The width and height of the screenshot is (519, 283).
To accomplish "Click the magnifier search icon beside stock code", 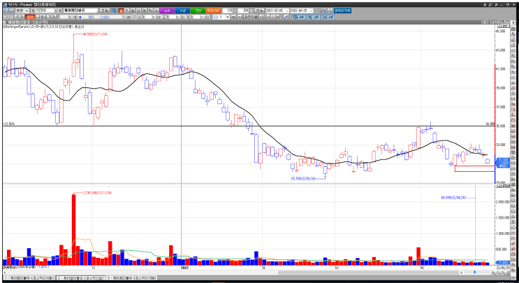I will [32, 10].
